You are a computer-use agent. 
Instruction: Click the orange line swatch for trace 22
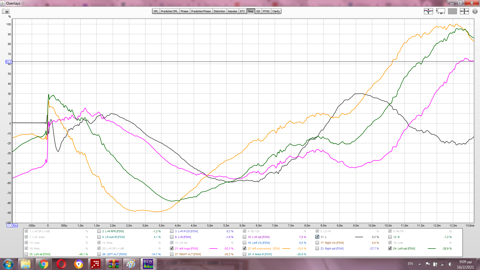[286, 248]
